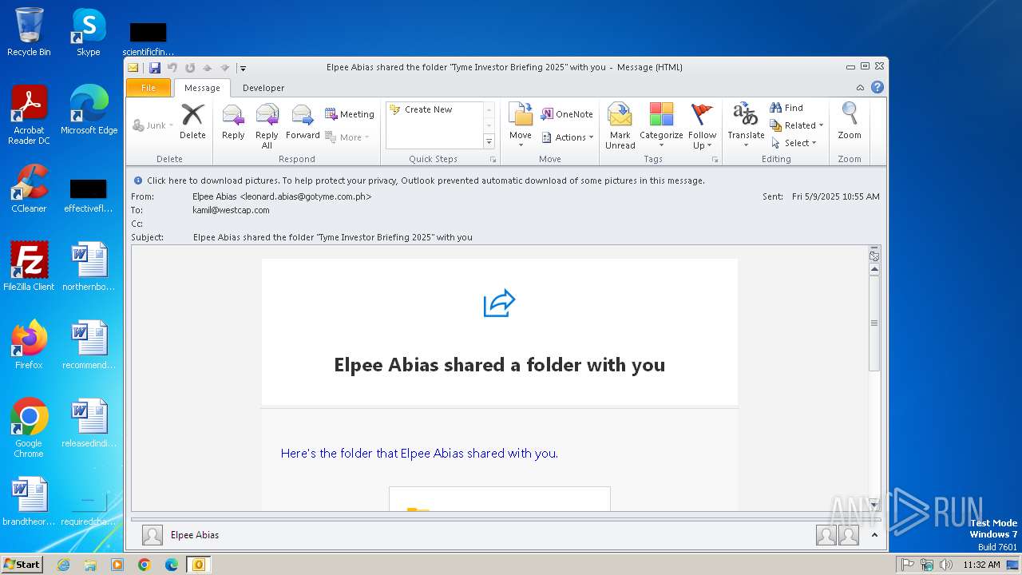Open the File tab
Viewport: 1022px width, 575px height.
point(149,88)
